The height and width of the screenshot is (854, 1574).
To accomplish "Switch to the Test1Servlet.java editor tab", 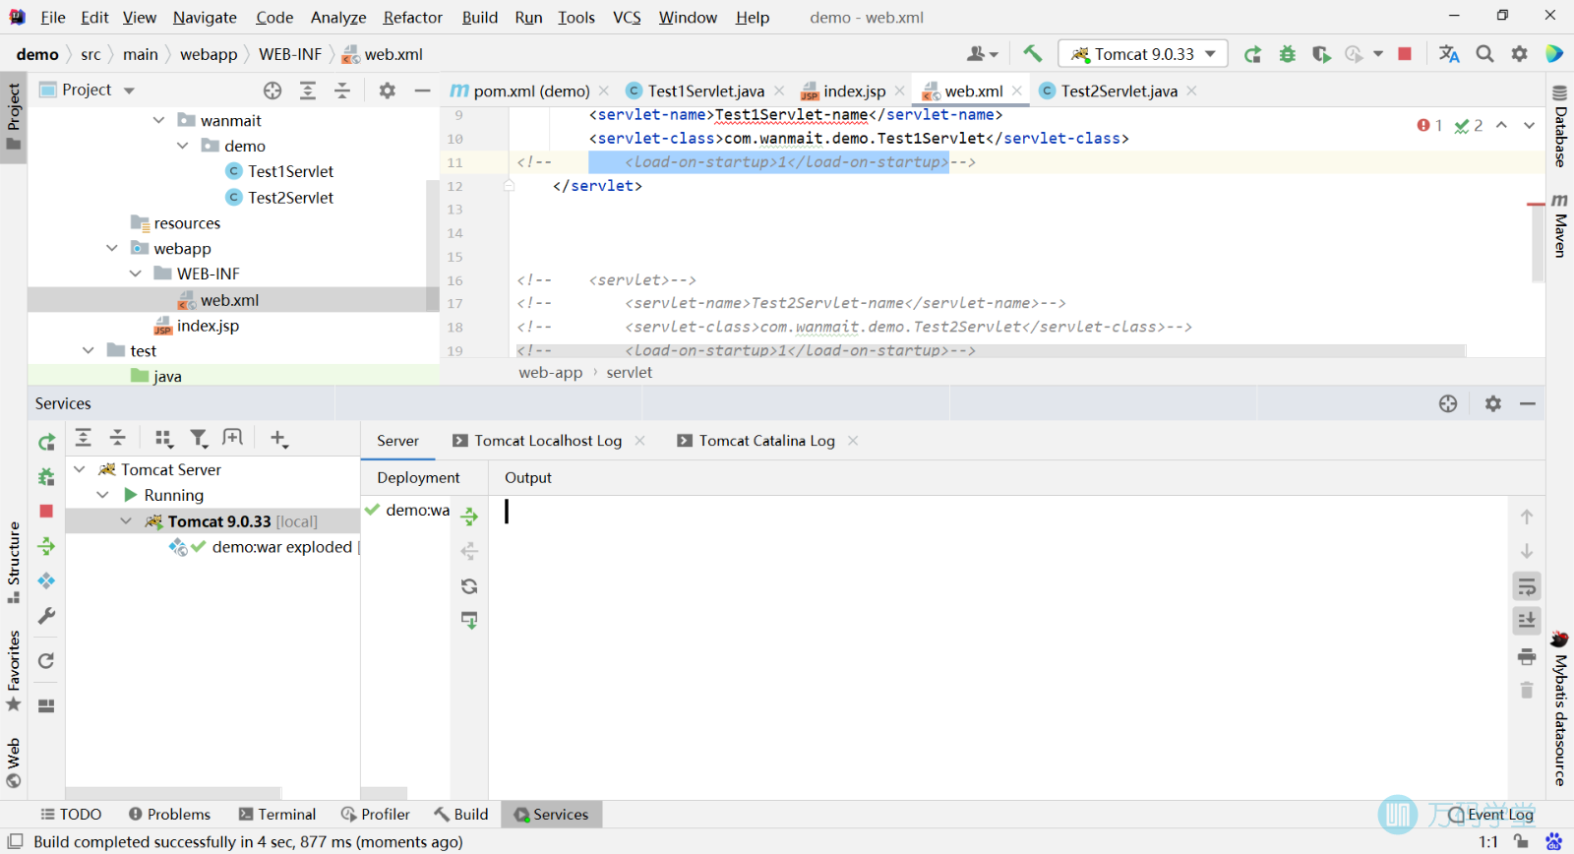I will pos(705,91).
